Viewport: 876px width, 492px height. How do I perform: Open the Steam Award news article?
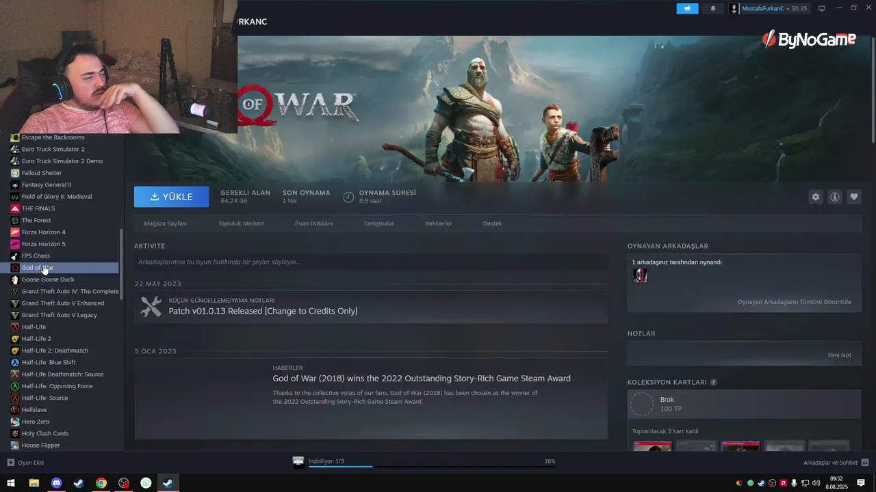tap(422, 379)
